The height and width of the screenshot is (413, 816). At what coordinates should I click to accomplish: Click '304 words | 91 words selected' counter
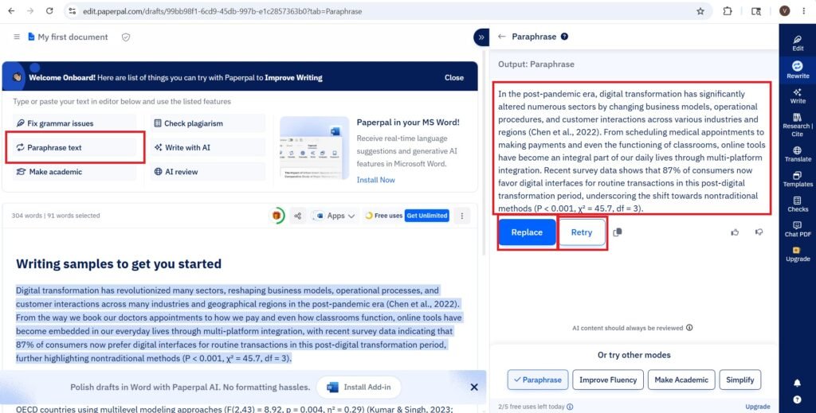56,216
